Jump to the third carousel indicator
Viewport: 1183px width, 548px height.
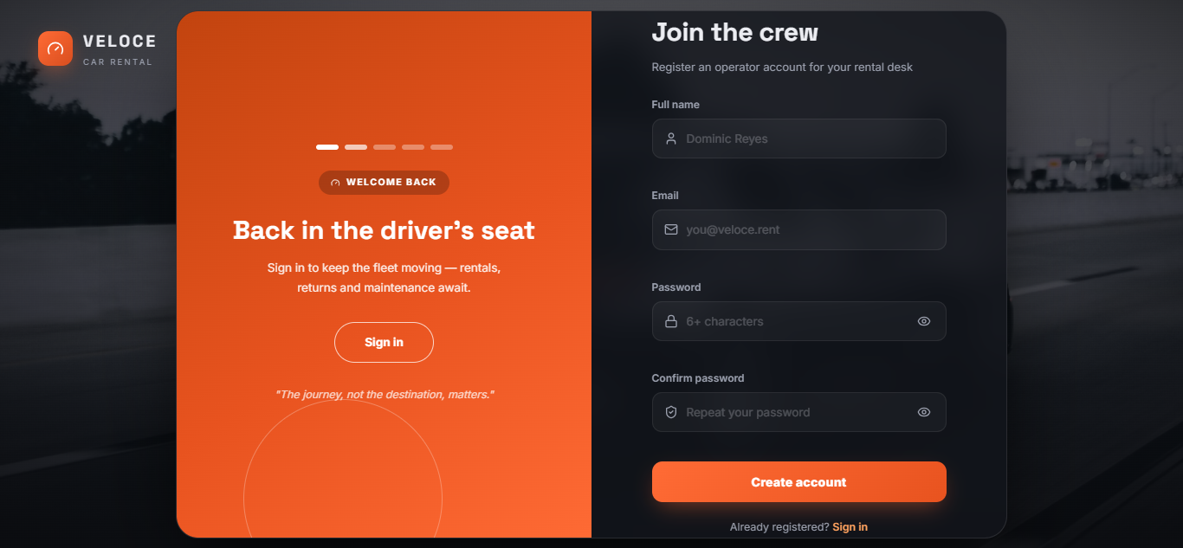point(385,147)
